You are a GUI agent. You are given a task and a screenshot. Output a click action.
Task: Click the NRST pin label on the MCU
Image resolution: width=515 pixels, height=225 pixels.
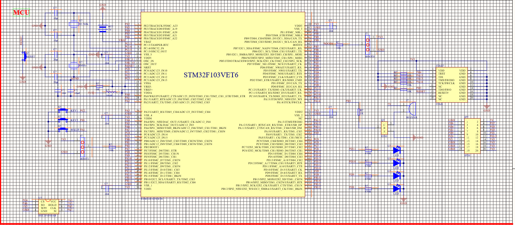(x=148, y=67)
